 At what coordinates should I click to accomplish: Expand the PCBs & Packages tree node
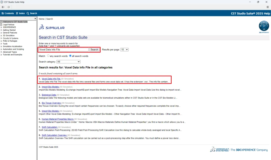[x=1, y=41]
